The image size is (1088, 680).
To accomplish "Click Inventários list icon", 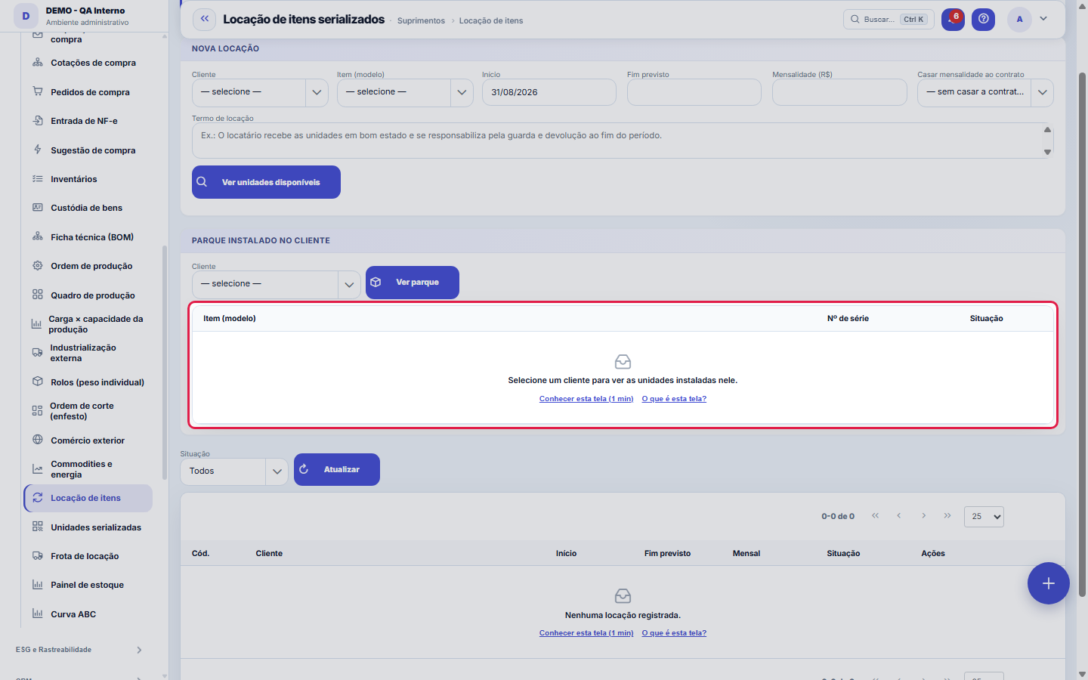I will [38, 179].
